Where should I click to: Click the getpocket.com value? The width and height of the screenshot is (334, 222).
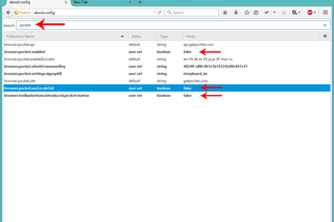click(195, 81)
